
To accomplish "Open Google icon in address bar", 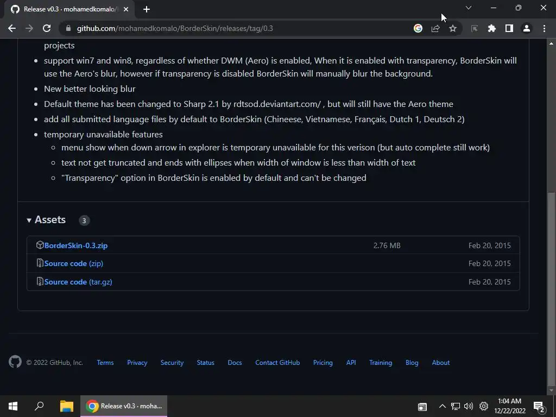I will coord(418,28).
